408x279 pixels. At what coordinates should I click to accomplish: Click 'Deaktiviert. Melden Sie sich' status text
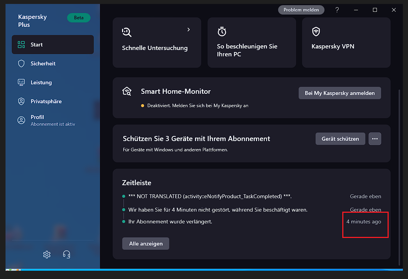[198, 106]
